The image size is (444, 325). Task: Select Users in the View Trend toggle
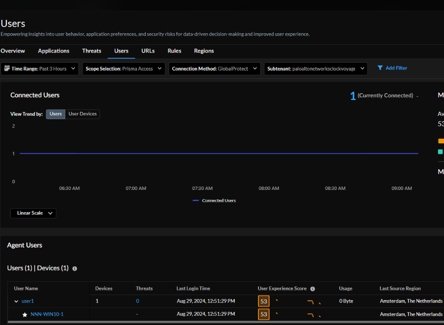click(55, 114)
